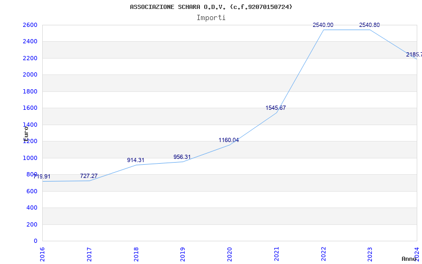The image size is (422, 264).
Task: Select the 719.91 data label
Action: (42, 177)
